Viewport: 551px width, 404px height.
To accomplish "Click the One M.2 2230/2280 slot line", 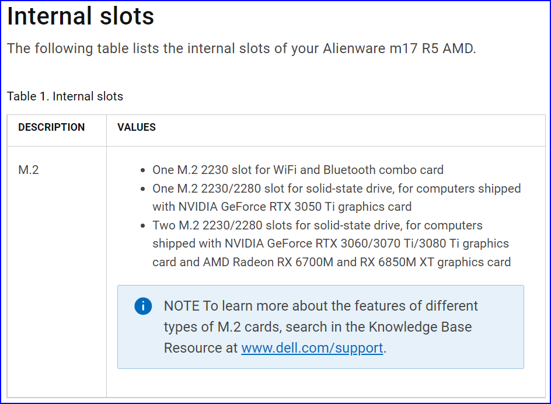I will (336, 189).
